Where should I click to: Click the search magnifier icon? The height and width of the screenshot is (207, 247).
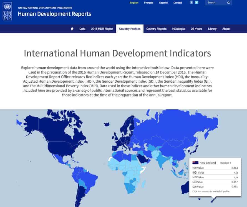pos(228,3)
